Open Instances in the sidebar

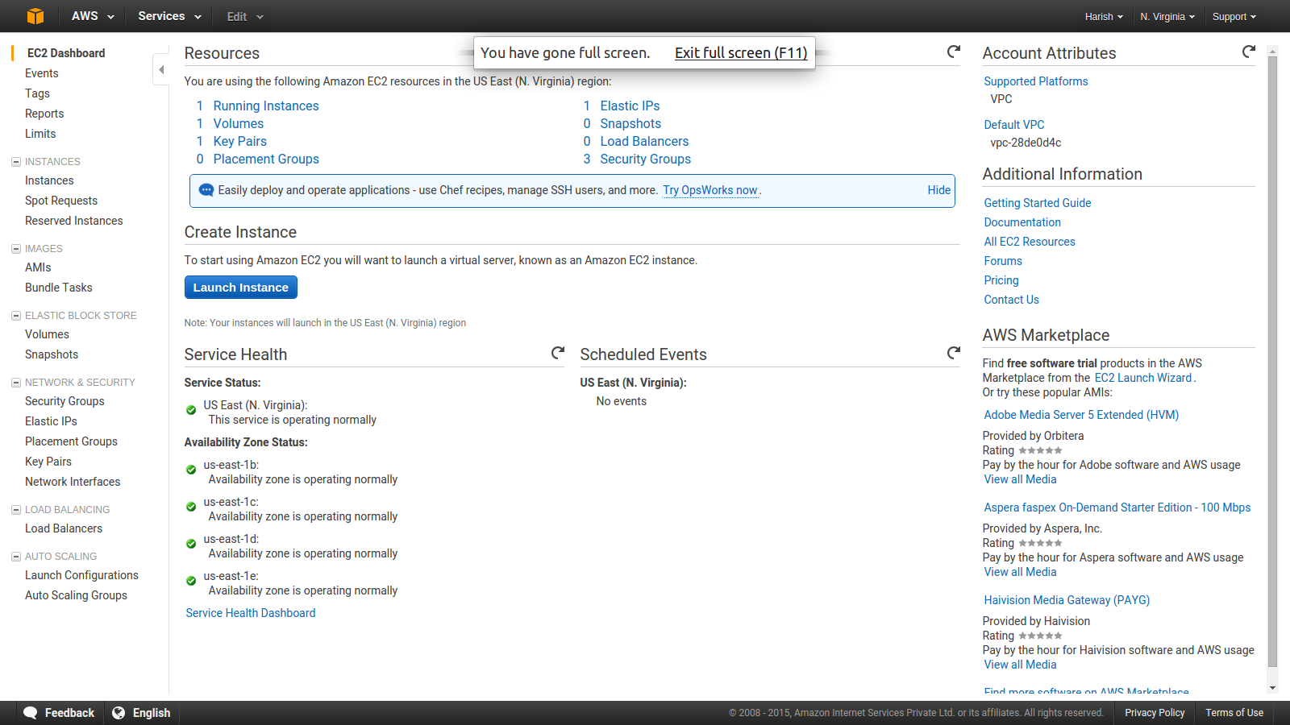click(x=49, y=180)
